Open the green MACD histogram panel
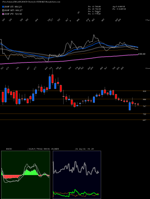 point(25,175)
